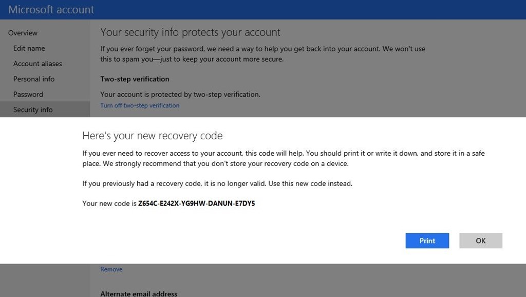Dismiss the dialog with OK
Screen dimensions: 526x297
(480, 240)
